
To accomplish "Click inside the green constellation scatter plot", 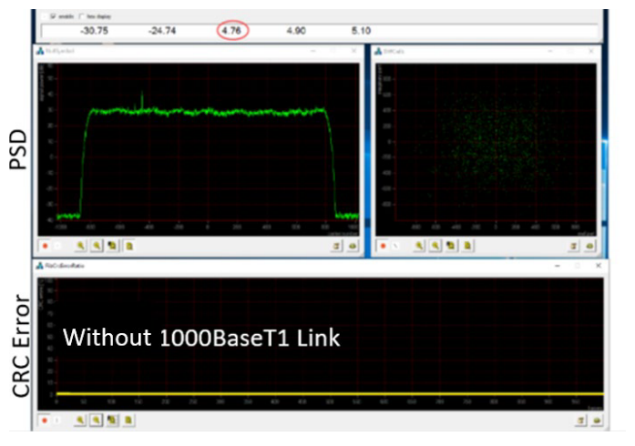I will click(483, 146).
